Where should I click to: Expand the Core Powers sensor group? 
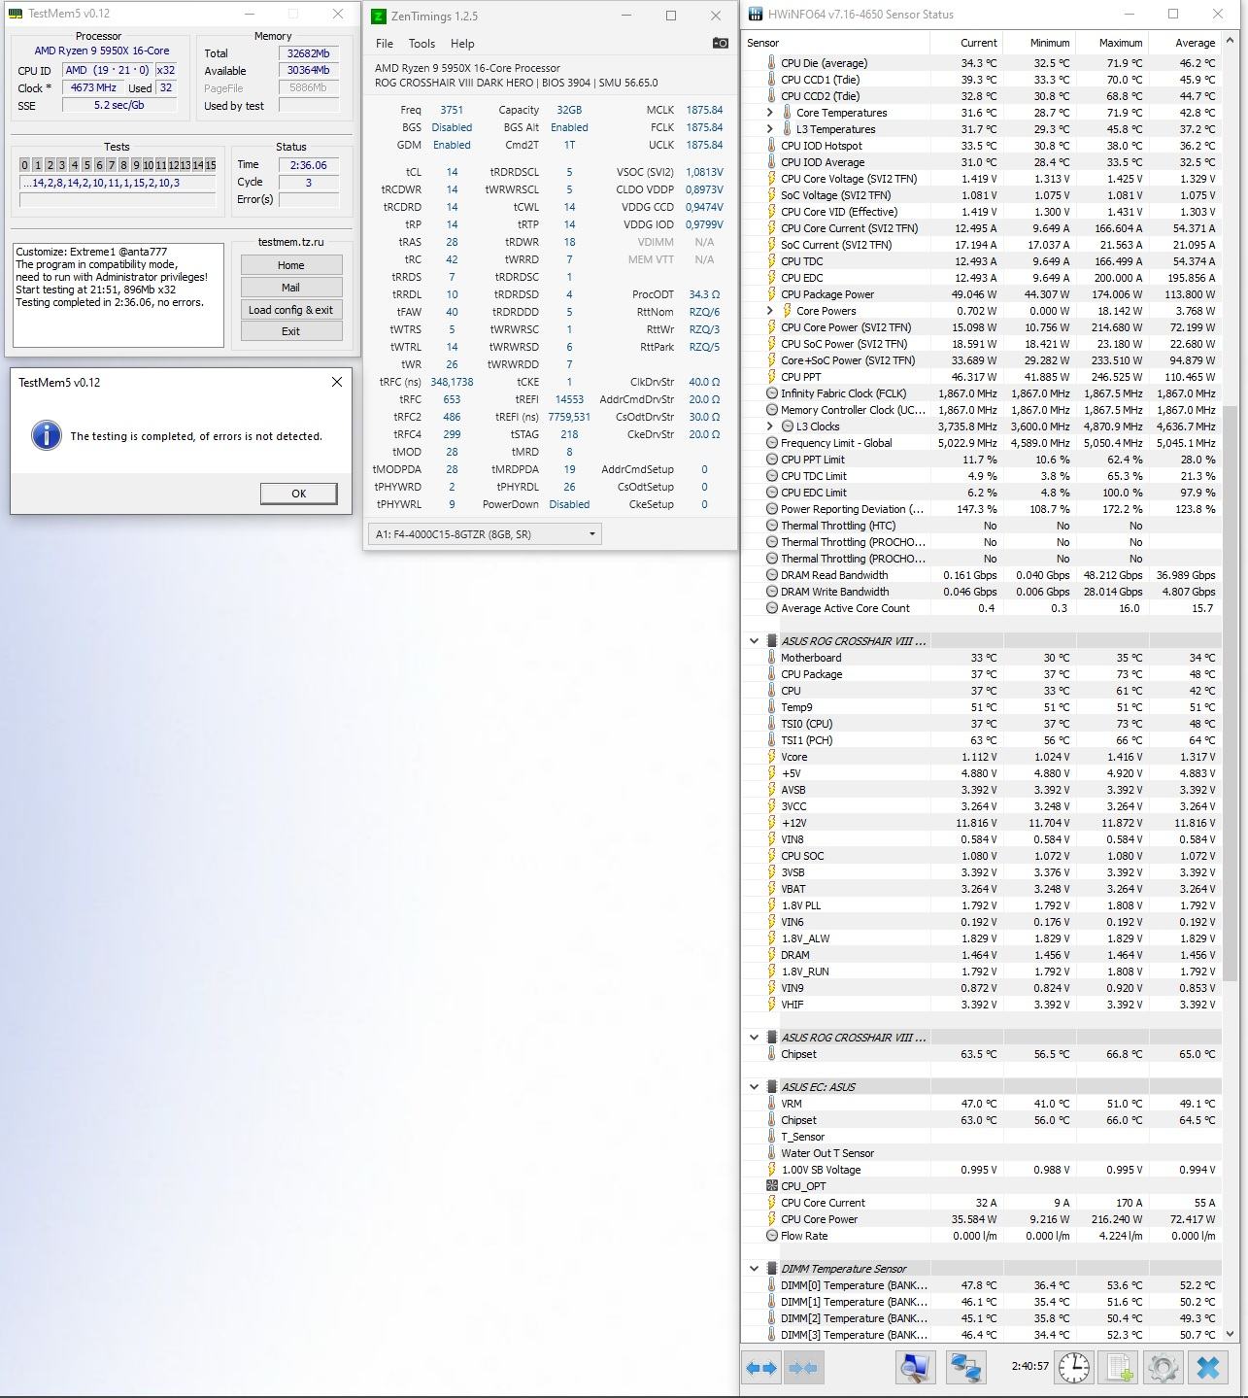pos(770,311)
